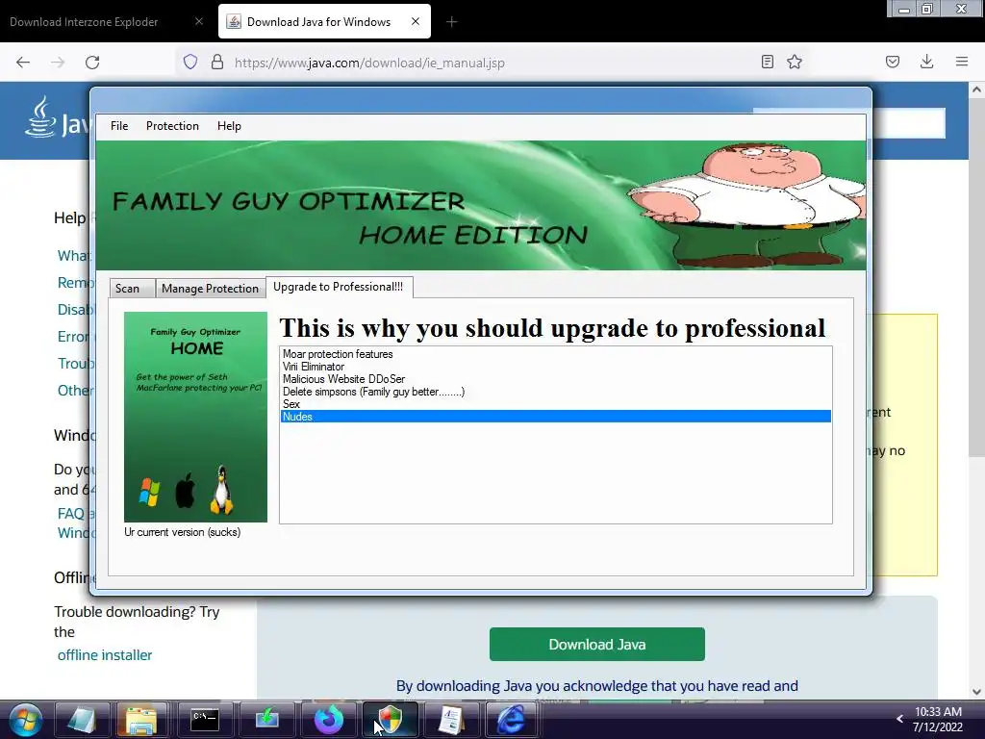The image size is (985, 739).
Task: Show hidden system tray icons arrow
Action: 899,719
